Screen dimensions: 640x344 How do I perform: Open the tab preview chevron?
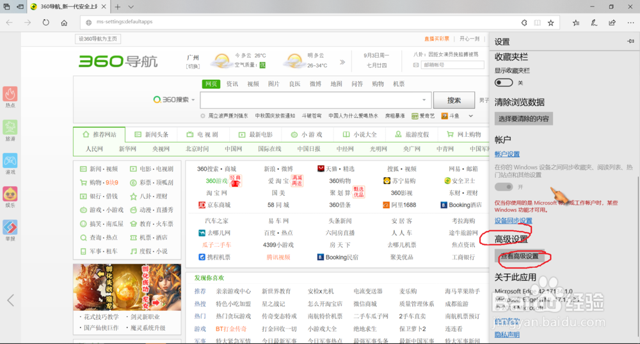point(131,7)
